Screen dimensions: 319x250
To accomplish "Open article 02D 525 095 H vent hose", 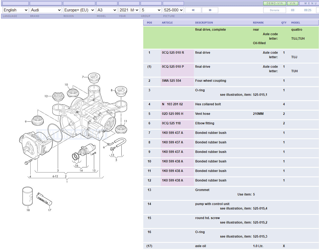I will pyautogui.click(x=173, y=114).
